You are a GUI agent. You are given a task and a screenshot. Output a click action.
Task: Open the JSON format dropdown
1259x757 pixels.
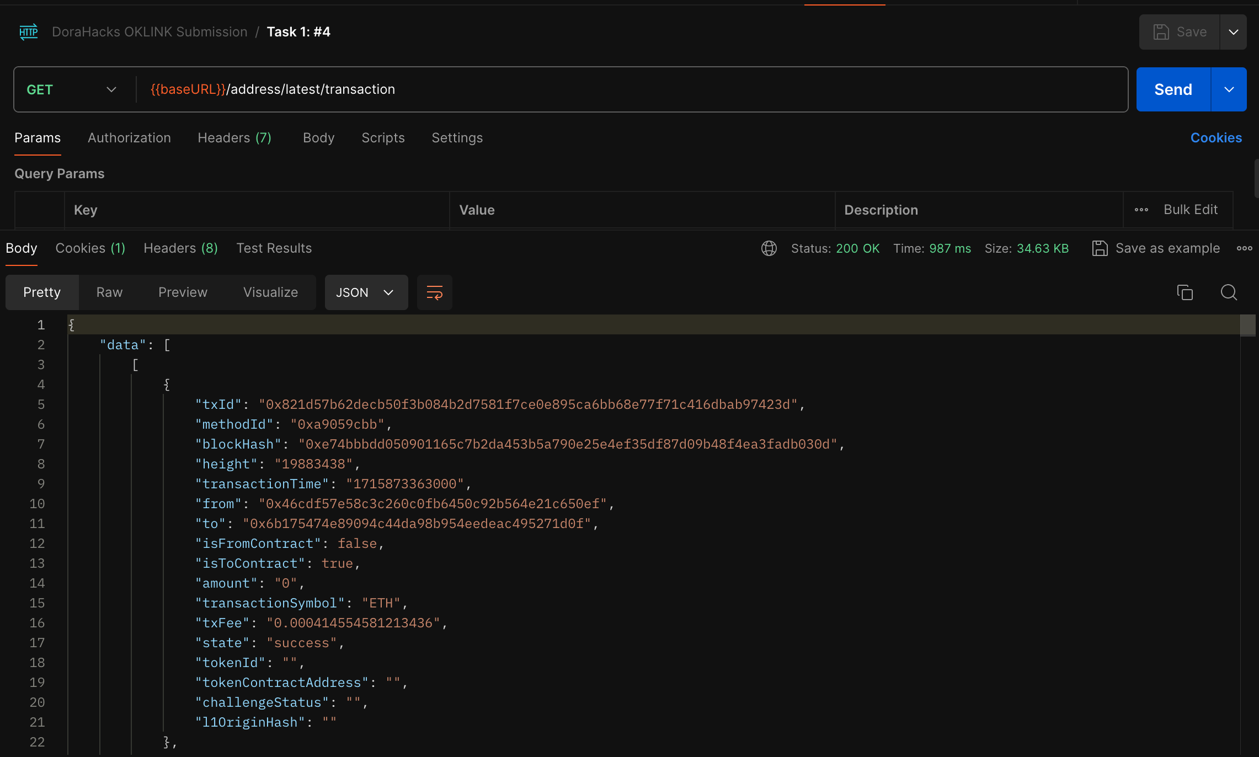366,292
